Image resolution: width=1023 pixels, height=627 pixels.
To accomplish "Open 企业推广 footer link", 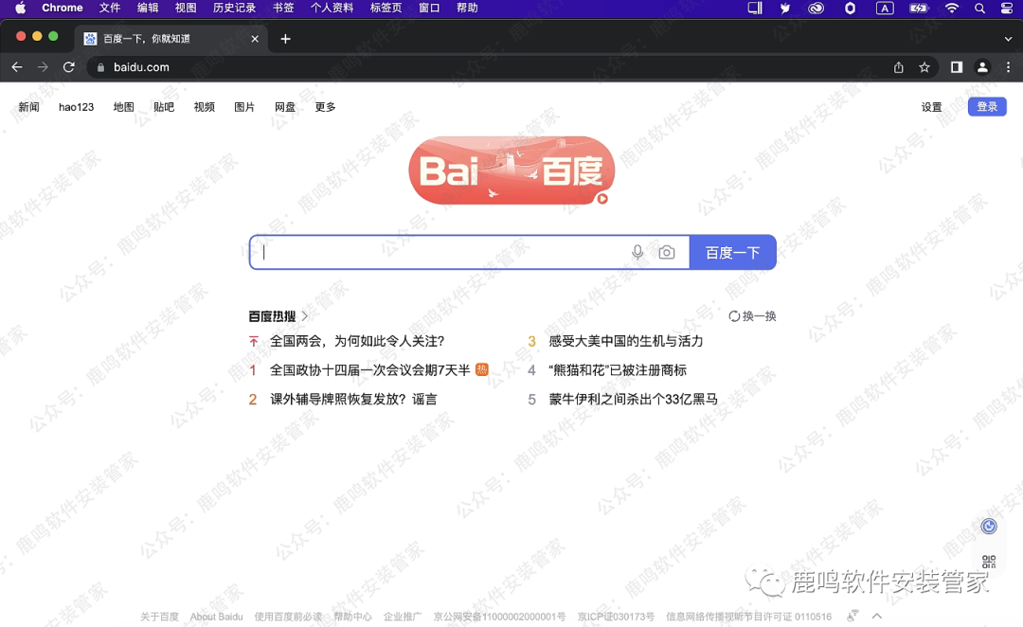I will click(403, 617).
